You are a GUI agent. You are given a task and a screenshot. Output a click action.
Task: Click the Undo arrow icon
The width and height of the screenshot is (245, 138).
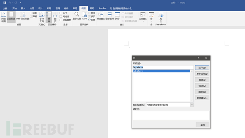[10, 2]
